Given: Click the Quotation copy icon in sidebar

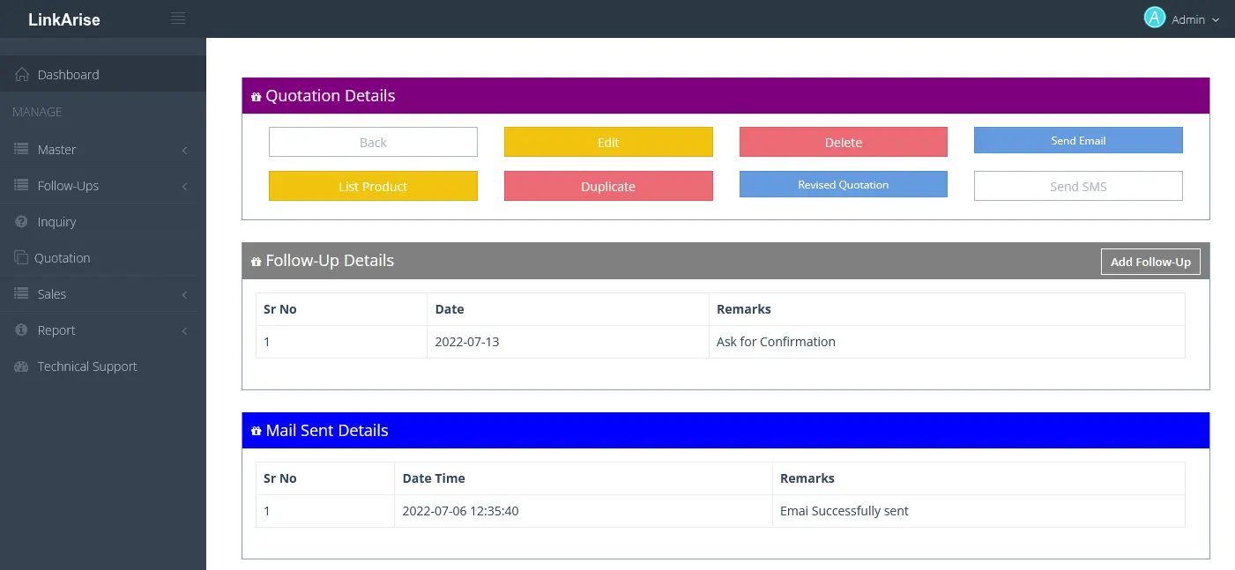Looking at the screenshot, I should 21,258.
